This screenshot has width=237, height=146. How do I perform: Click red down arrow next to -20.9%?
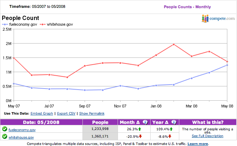coord(141,136)
